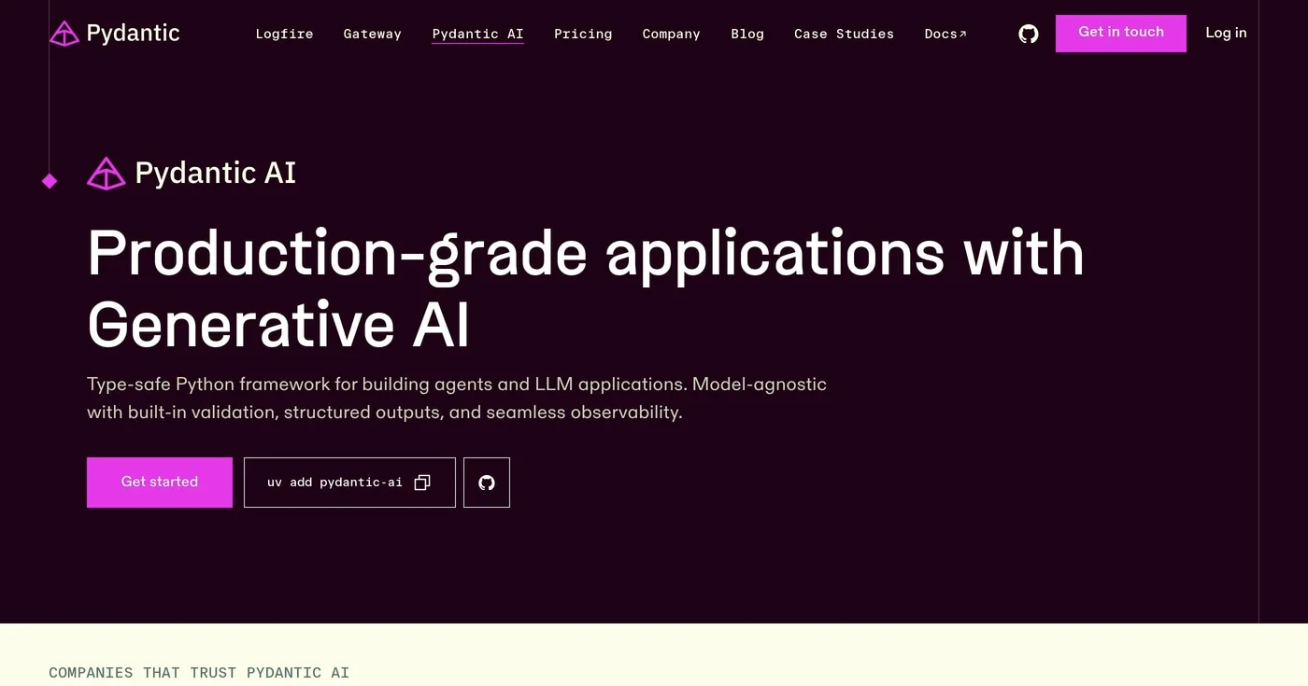Image resolution: width=1308 pixels, height=686 pixels.
Task: Open the Logfire menu item
Action: (284, 34)
